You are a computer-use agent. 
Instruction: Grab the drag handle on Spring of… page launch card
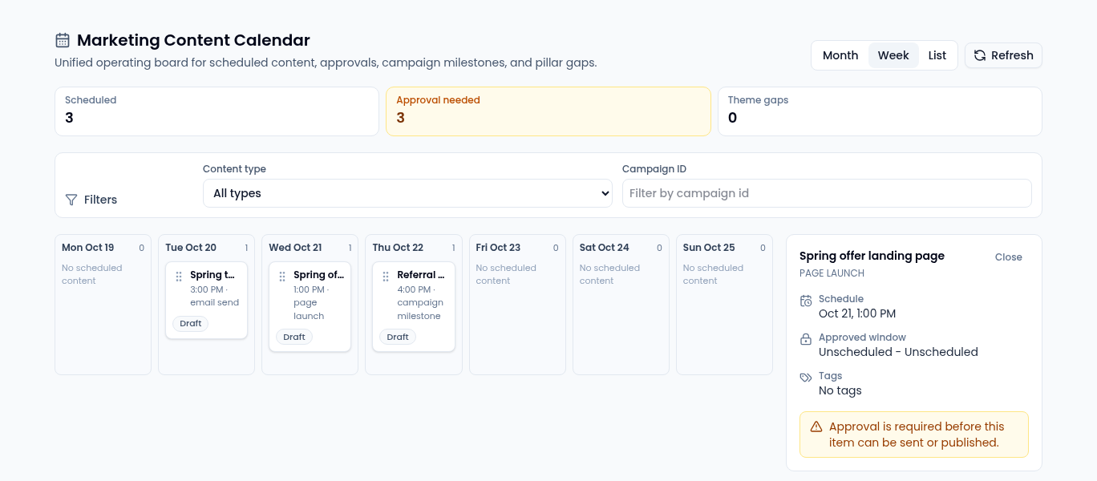[281, 276]
